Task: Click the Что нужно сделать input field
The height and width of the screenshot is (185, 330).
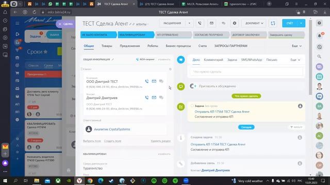Action: (246, 72)
